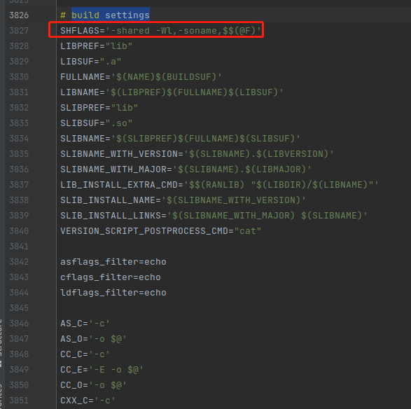411x409 pixels.
Task: Click gutter line number 3827
Action: tap(19, 31)
